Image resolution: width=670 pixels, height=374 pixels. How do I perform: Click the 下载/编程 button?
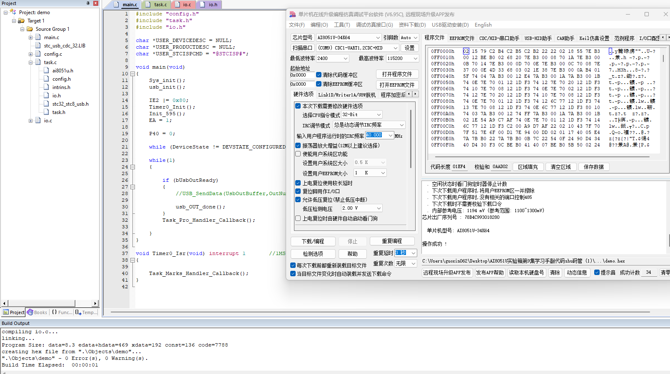[x=313, y=241]
